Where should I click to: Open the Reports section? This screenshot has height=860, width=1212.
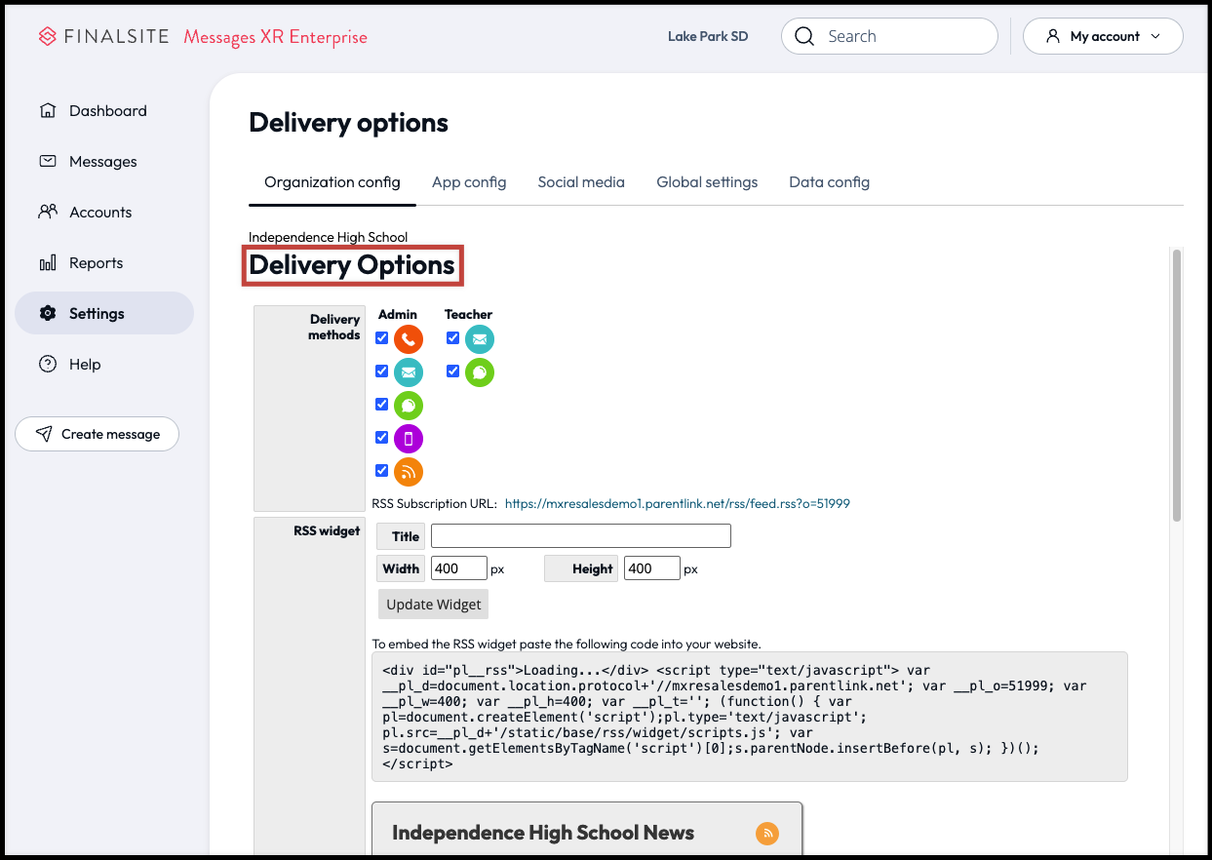point(96,262)
